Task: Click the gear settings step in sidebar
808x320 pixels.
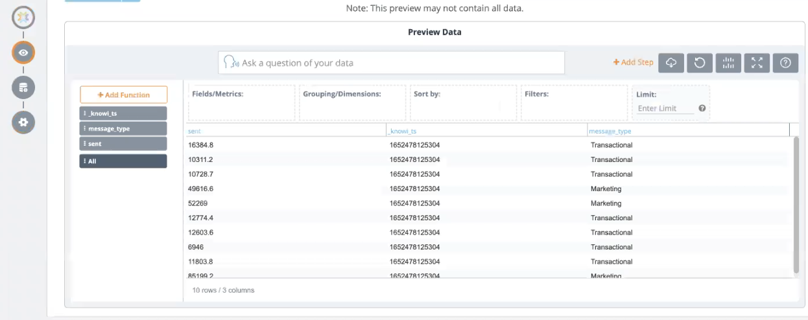Action: (x=23, y=122)
